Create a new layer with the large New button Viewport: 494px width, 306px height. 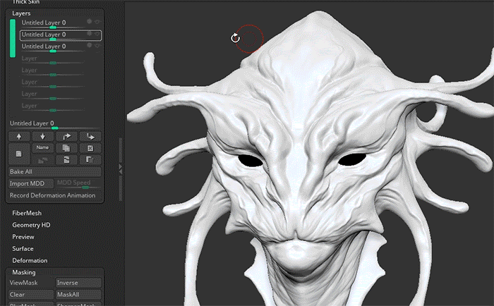point(19,154)
